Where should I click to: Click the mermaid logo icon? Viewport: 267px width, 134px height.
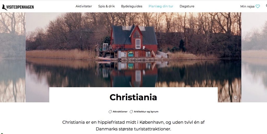4,7
